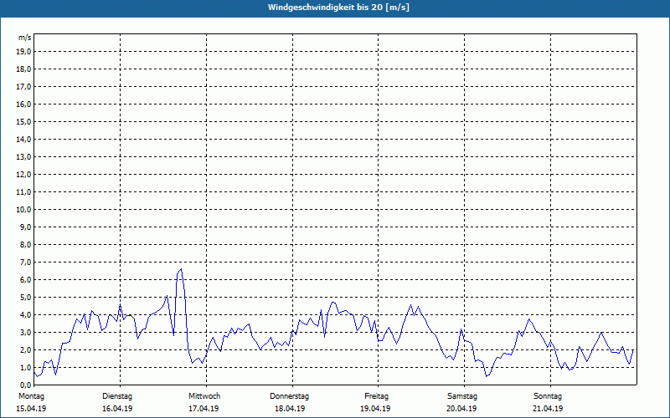Click the 14,0 axis value
Screen dimensions: 670x418
(x=24, y=139)
